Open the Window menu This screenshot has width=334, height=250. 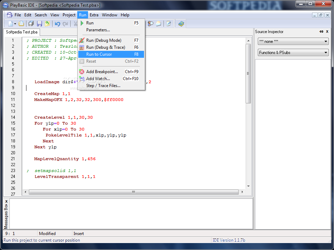point(110,15)
